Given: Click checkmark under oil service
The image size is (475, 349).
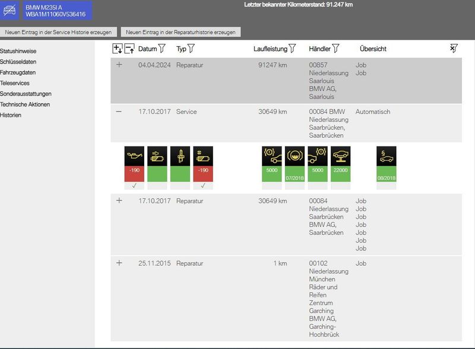Looking at the screenshot, I should pyautogui.click(x=134, y=185).
